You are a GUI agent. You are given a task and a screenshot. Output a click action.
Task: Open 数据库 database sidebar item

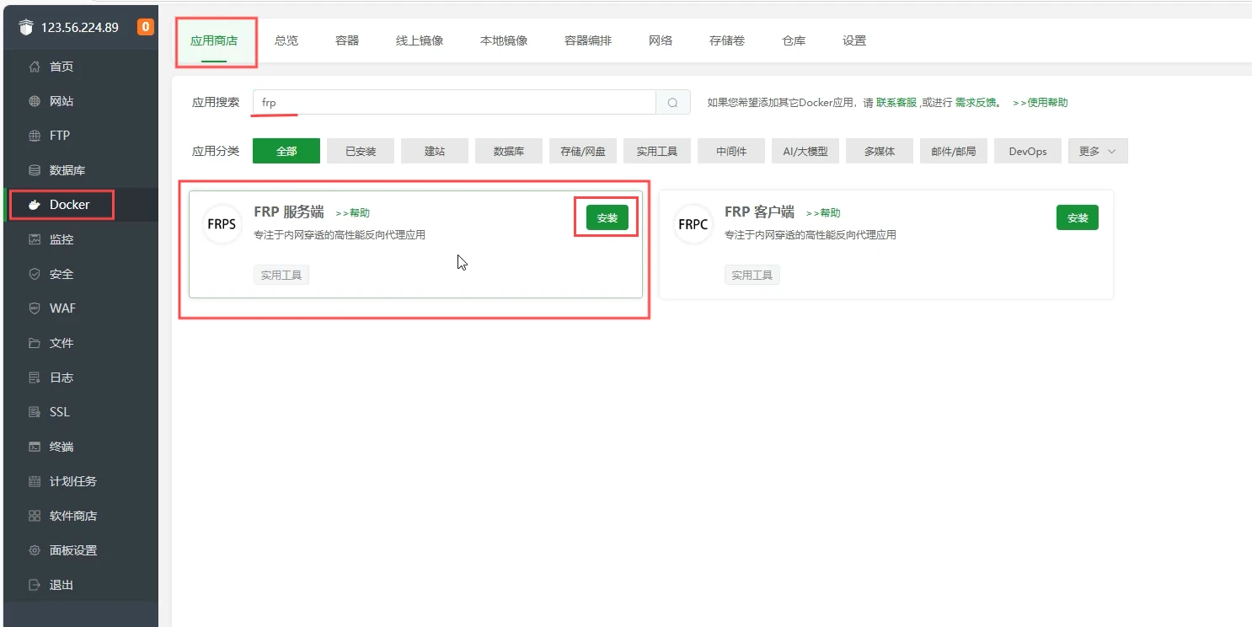point(67,170)
